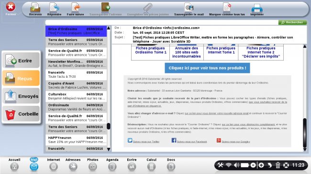Click the help lifebuoy icon

pos(286,165)
